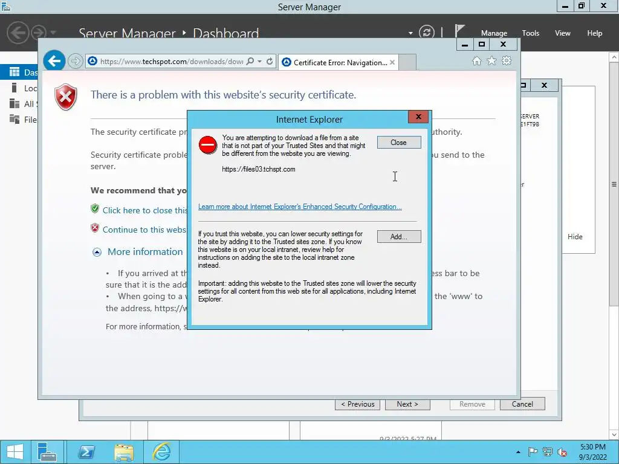Open the Tools menu in Server Manager

tap(531, 33)
